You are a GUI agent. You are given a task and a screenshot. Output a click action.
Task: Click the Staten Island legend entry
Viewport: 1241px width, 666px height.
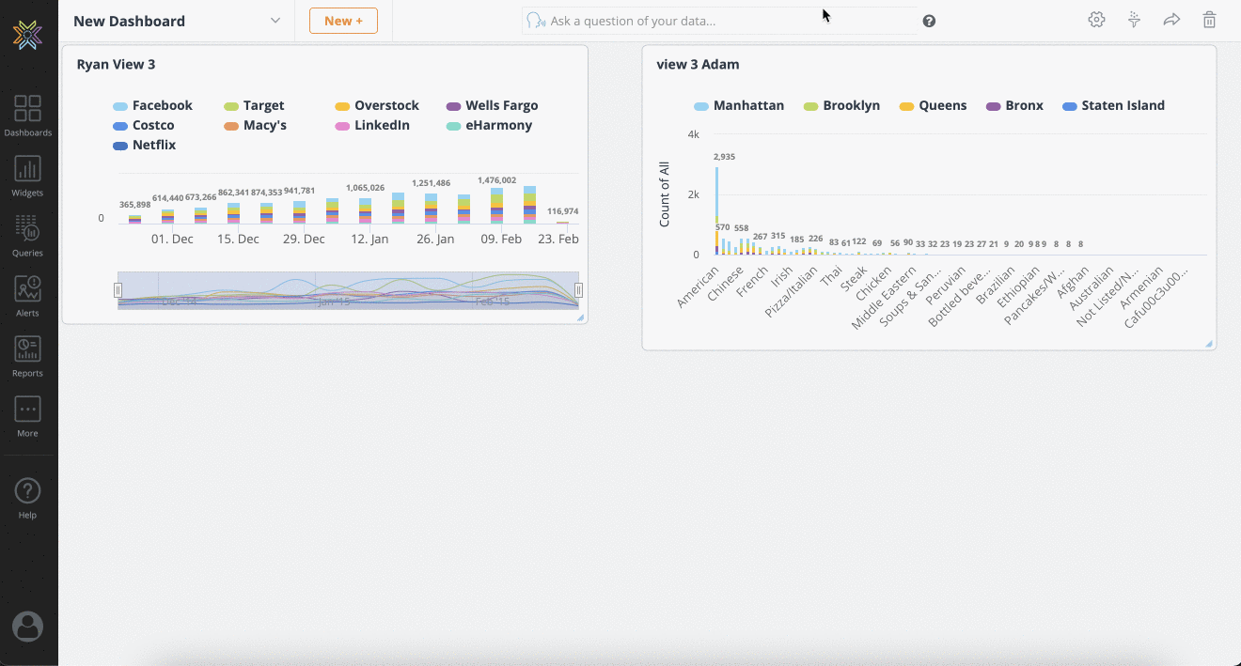point(1113,106)
